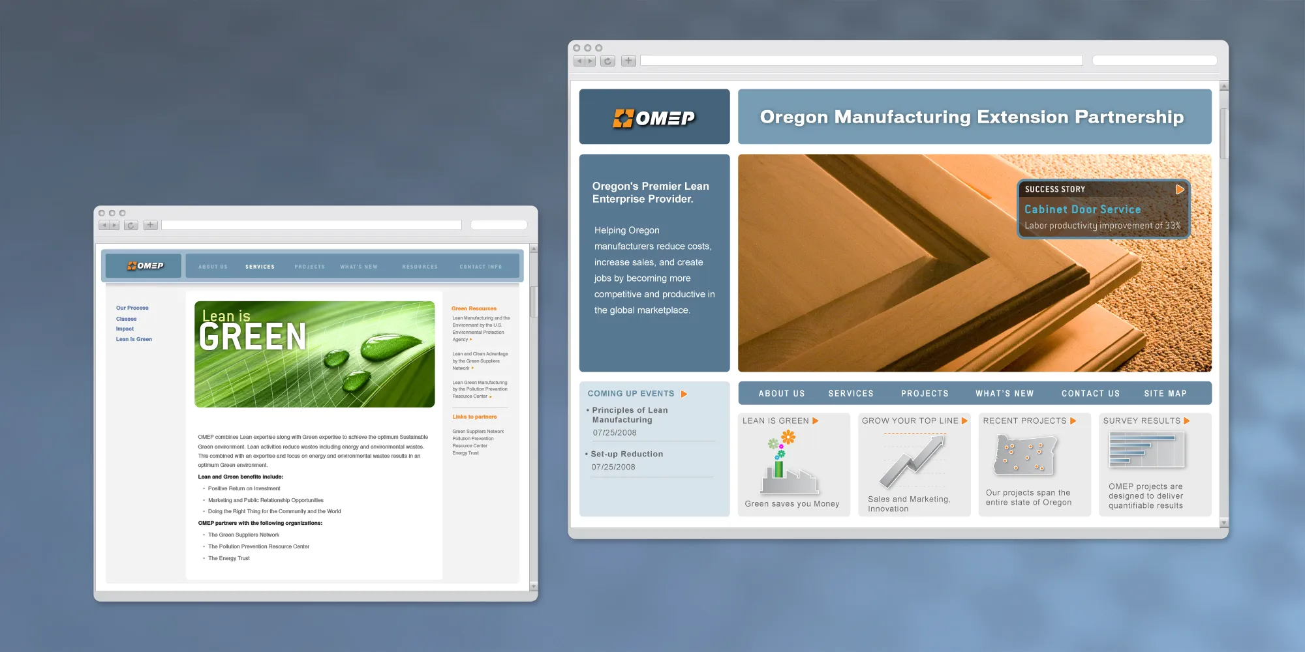Open Lean is Green sidebar link
The image size is (1305, 652).
134,339
